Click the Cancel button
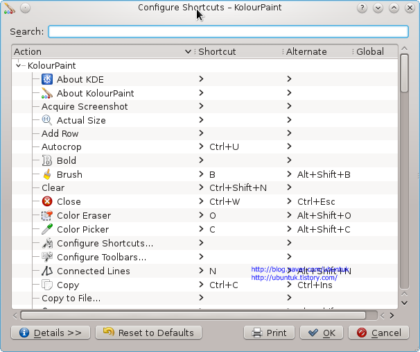 coord(378,333)
